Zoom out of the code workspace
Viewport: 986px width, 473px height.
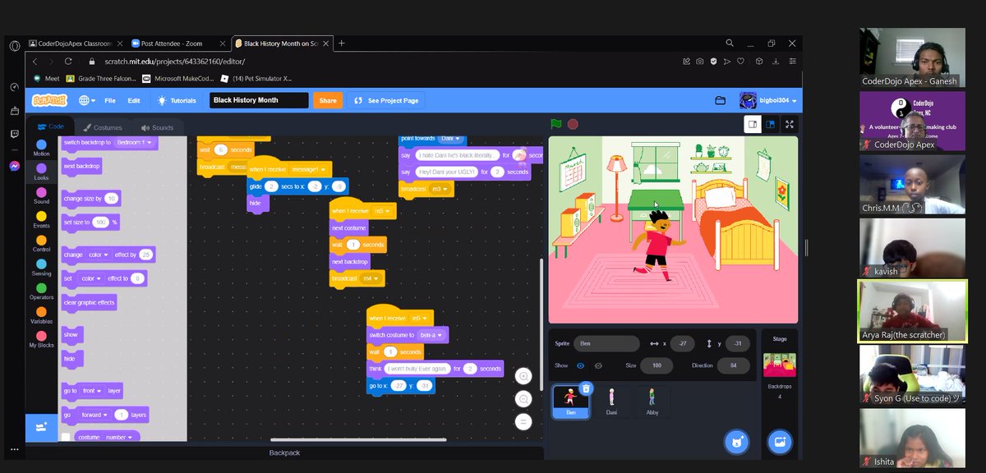[523, 399]
